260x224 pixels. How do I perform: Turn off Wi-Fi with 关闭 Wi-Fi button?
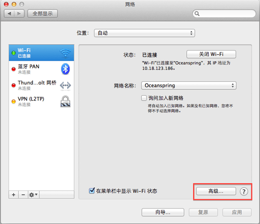pyautogui.click(x=211, y=54)
